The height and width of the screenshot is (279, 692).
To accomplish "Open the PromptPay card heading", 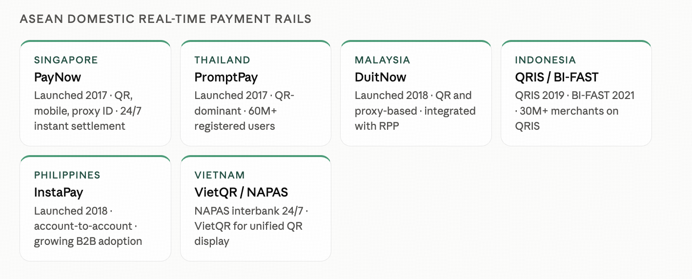I will (226, 77).
